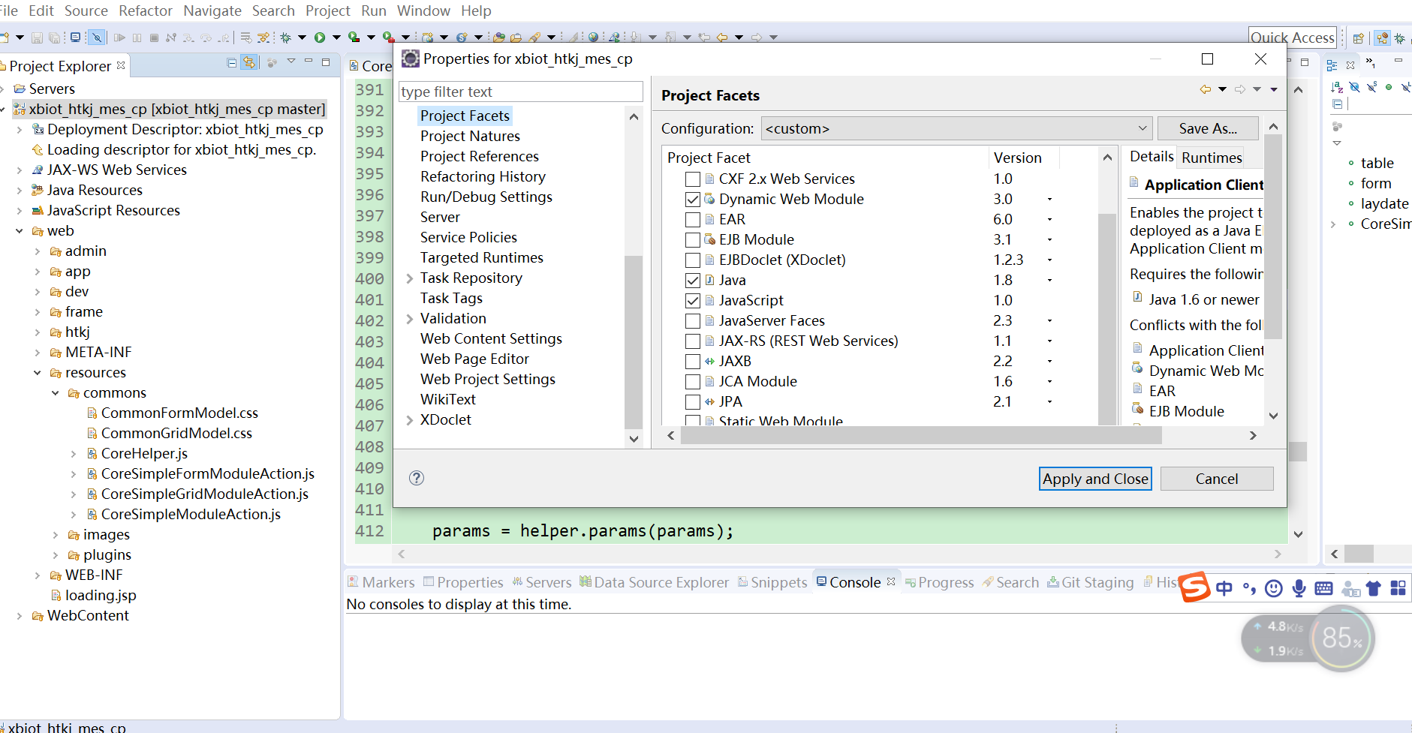
Task: Uncheck the Dynamic Web Module facet
Action: coord(692,199)
